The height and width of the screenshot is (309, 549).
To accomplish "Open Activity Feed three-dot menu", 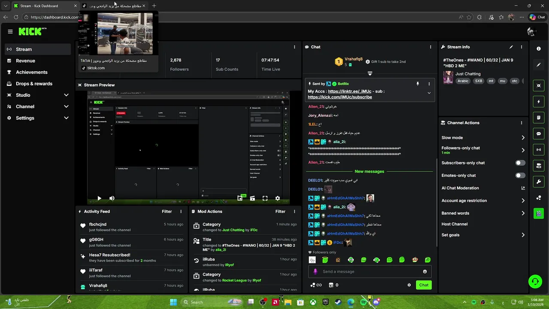I will point(181,212).
